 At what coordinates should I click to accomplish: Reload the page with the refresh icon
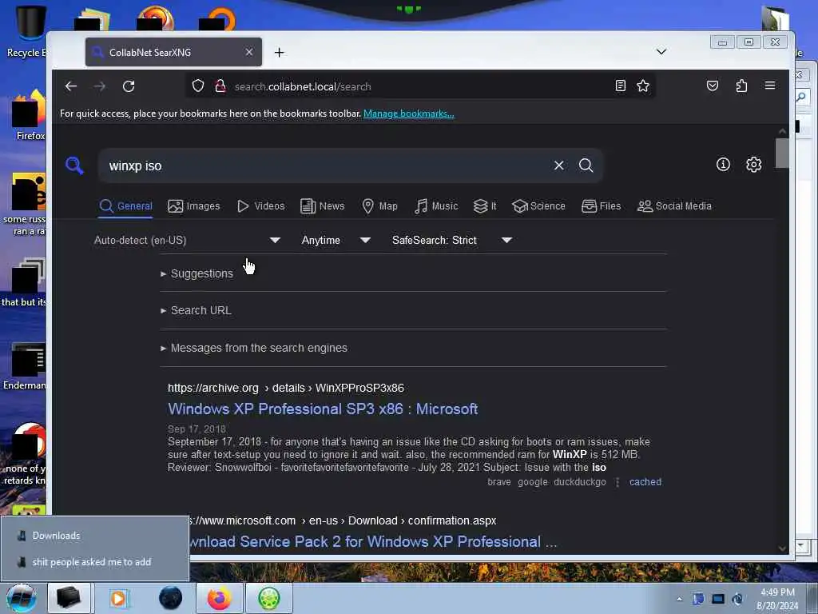[x=129, y=86]
